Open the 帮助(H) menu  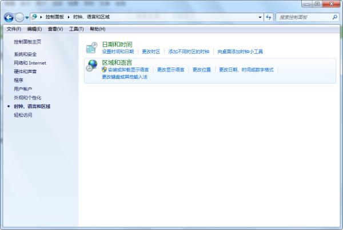(x=98, y=29)
